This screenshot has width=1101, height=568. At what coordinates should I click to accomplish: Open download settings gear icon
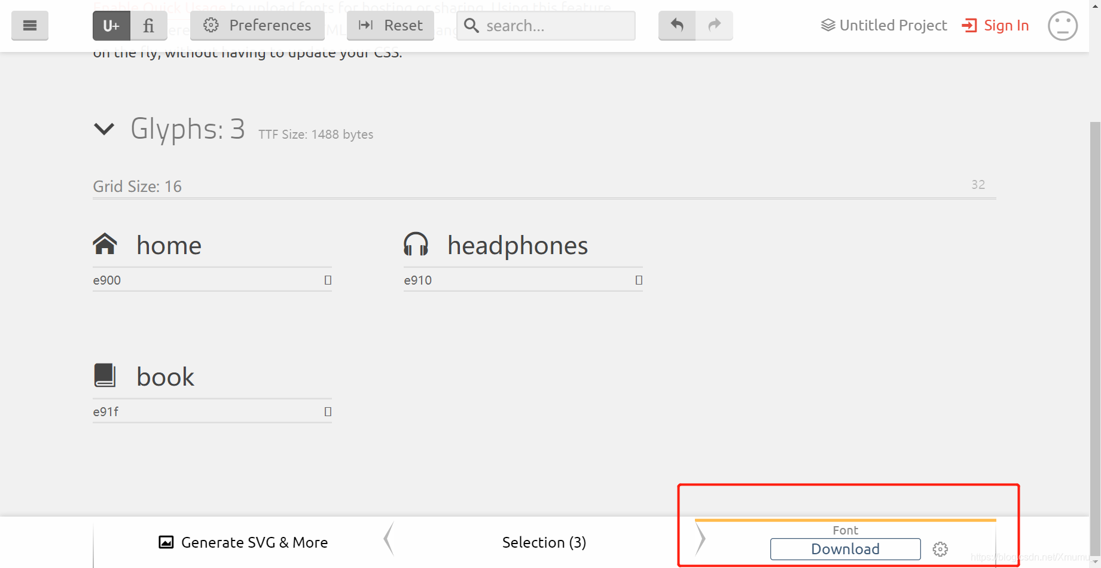coord(940,549)
